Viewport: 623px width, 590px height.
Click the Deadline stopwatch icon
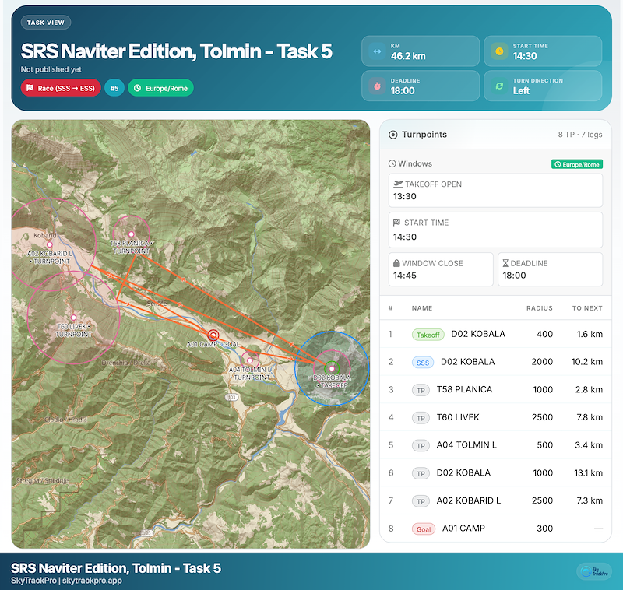[377, 86]
